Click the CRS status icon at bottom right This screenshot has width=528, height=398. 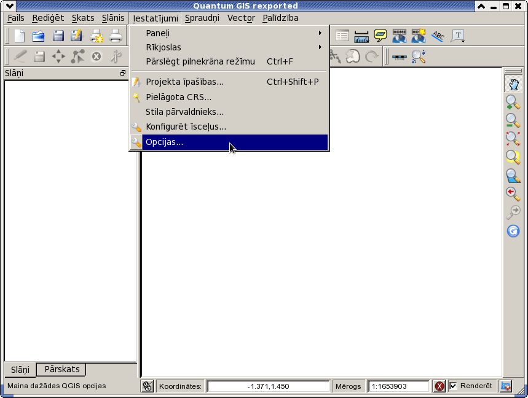point(506,386)
